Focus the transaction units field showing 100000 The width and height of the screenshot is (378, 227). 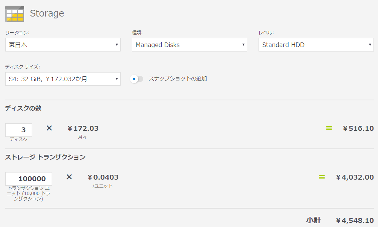point(29,179)
